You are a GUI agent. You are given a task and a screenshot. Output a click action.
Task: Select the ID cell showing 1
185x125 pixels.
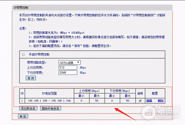pyautogui.click(x=22, y=101)
